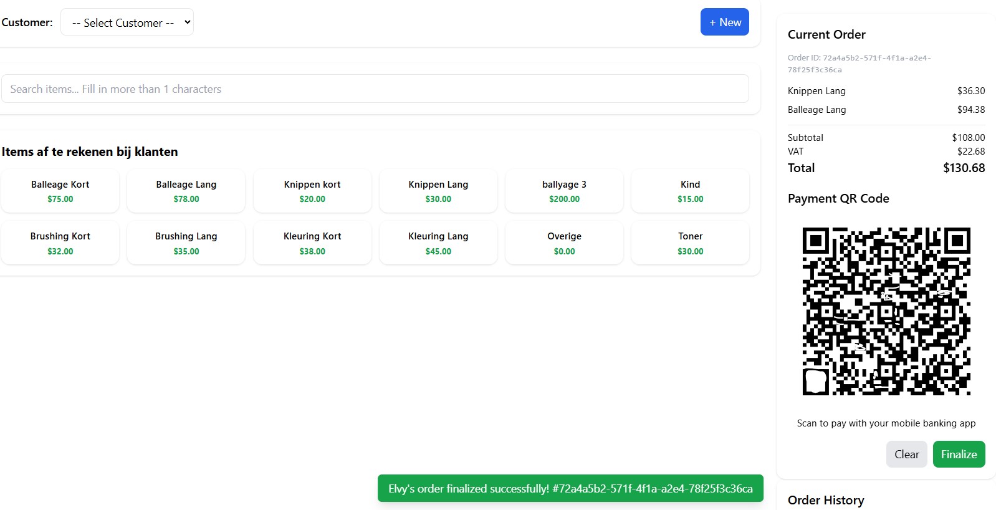Click the payment QR code image
996x510 pixels.
click(886, 311)
